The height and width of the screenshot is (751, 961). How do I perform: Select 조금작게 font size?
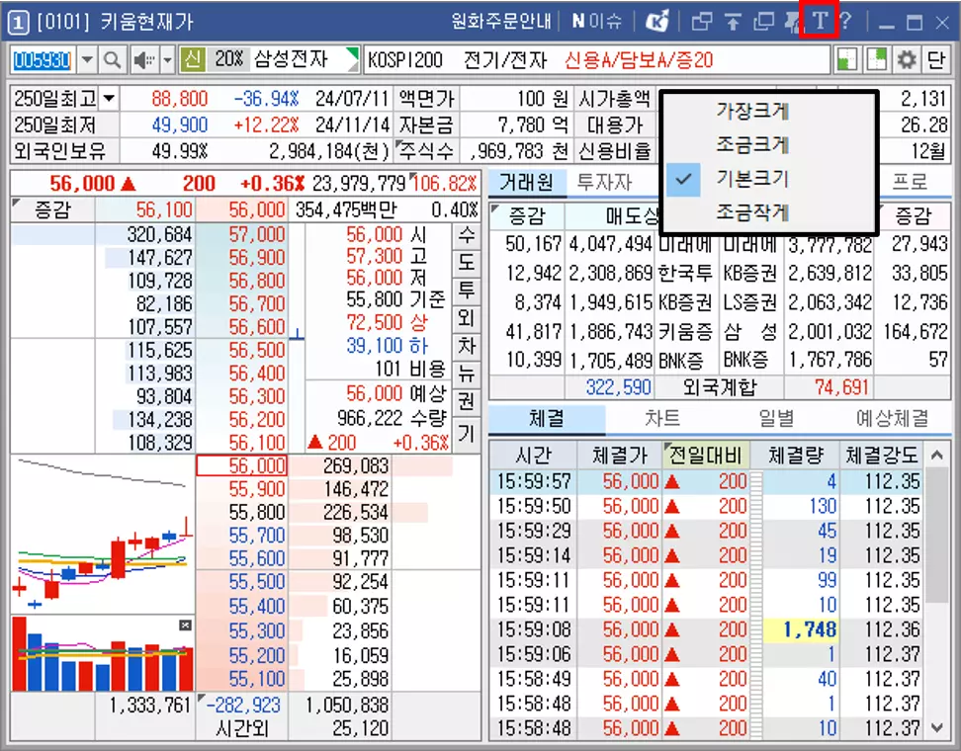(x=752, y=213)
